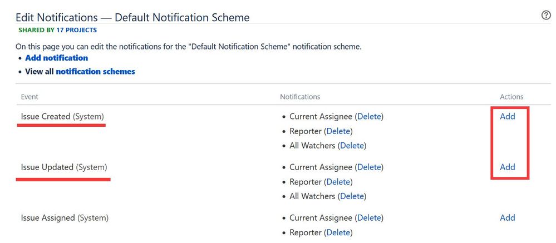Image resolution: width=556 pixels, height=243 pixels.
Task: Delete Current Assignee from Issue Created
Action: click(x=369, y=116)
